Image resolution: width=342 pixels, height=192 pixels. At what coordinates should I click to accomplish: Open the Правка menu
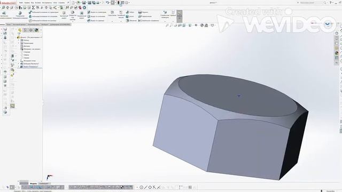tap(27, 3)
